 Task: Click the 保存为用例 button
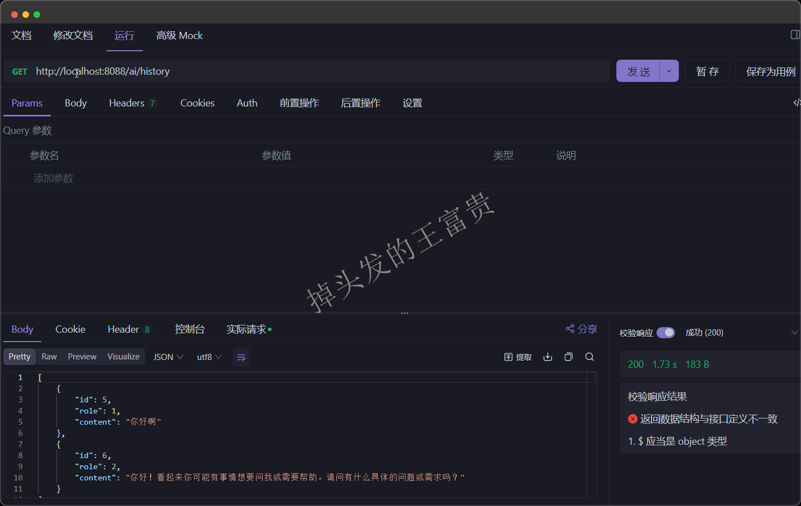click(769, 71)
